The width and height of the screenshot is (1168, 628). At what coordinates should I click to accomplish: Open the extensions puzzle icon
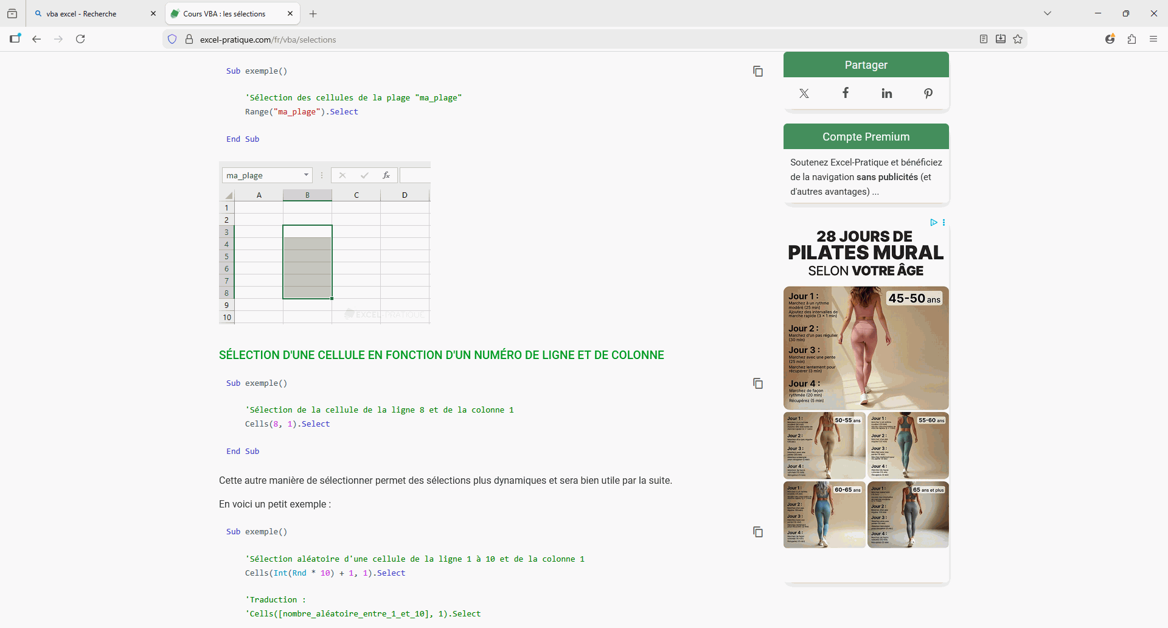click(x=1131, y=40)
